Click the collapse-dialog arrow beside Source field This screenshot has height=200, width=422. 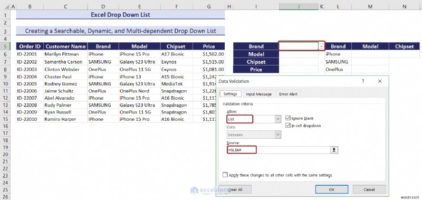(334, 150)
